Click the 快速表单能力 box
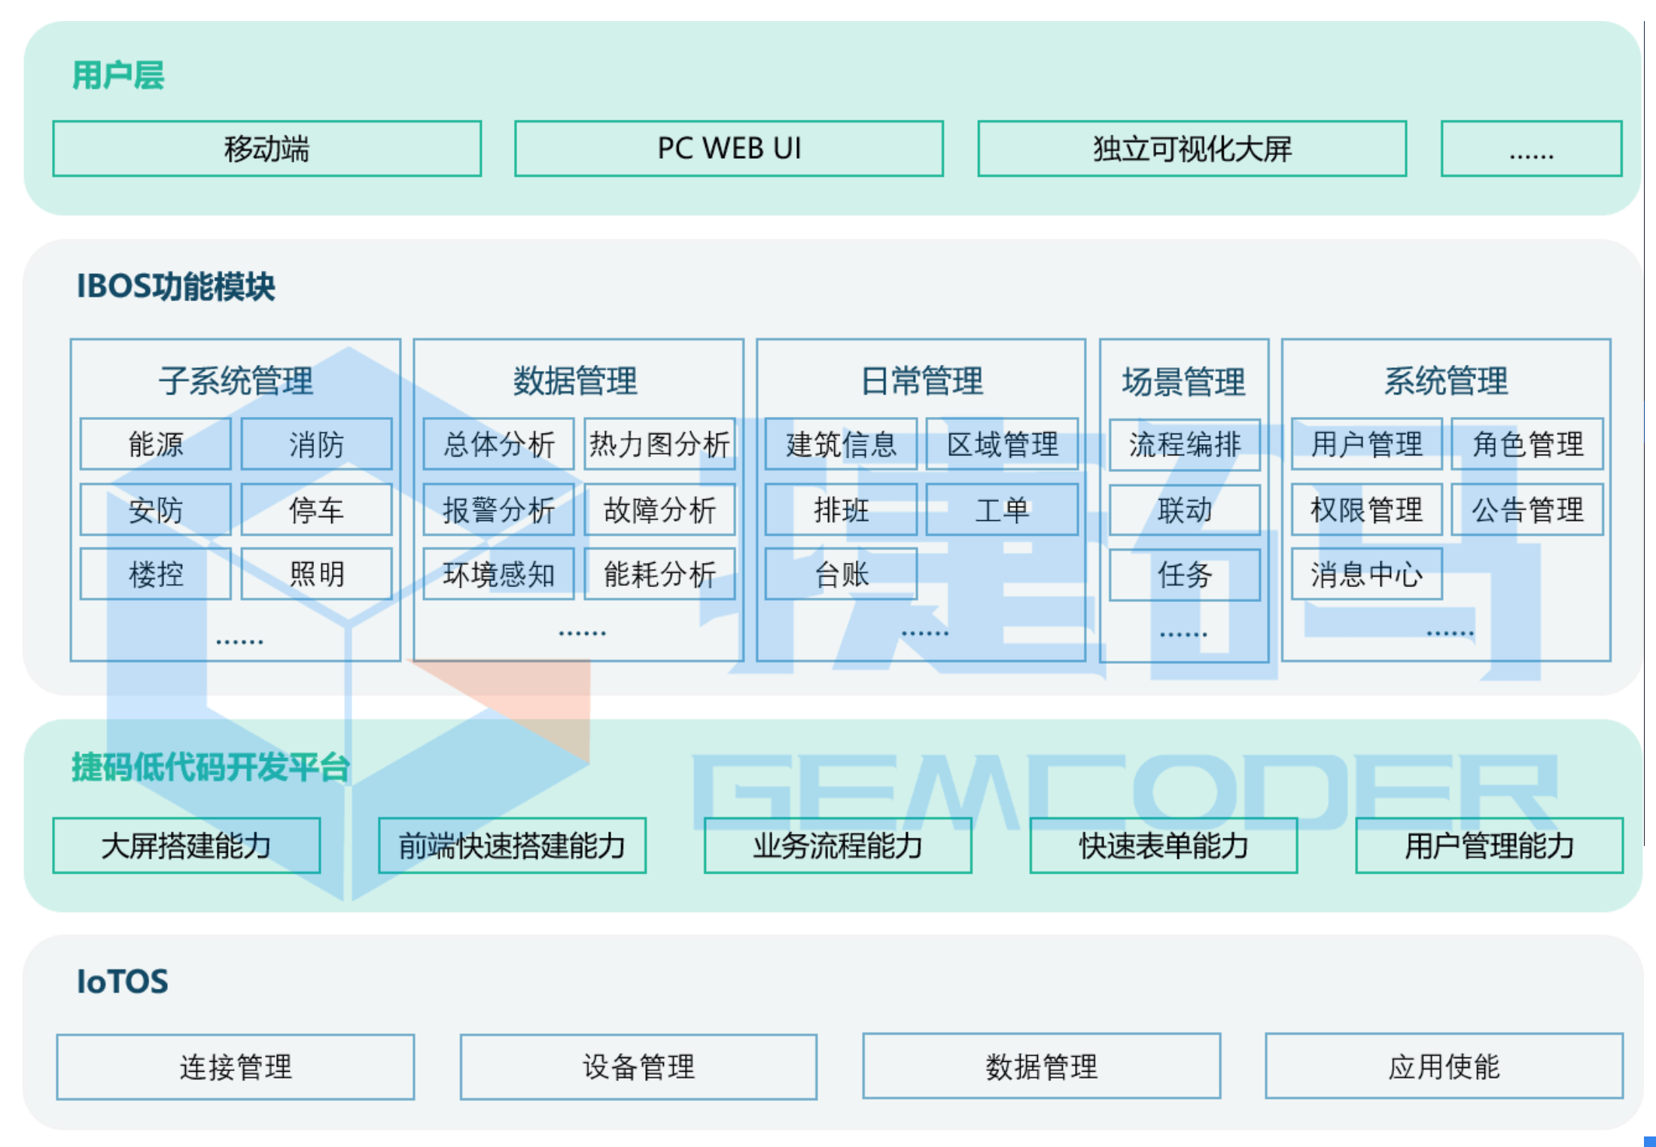This screenshot has height=1147, width=1656. [1163, 845]
